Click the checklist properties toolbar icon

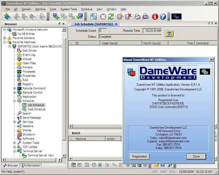94,17
